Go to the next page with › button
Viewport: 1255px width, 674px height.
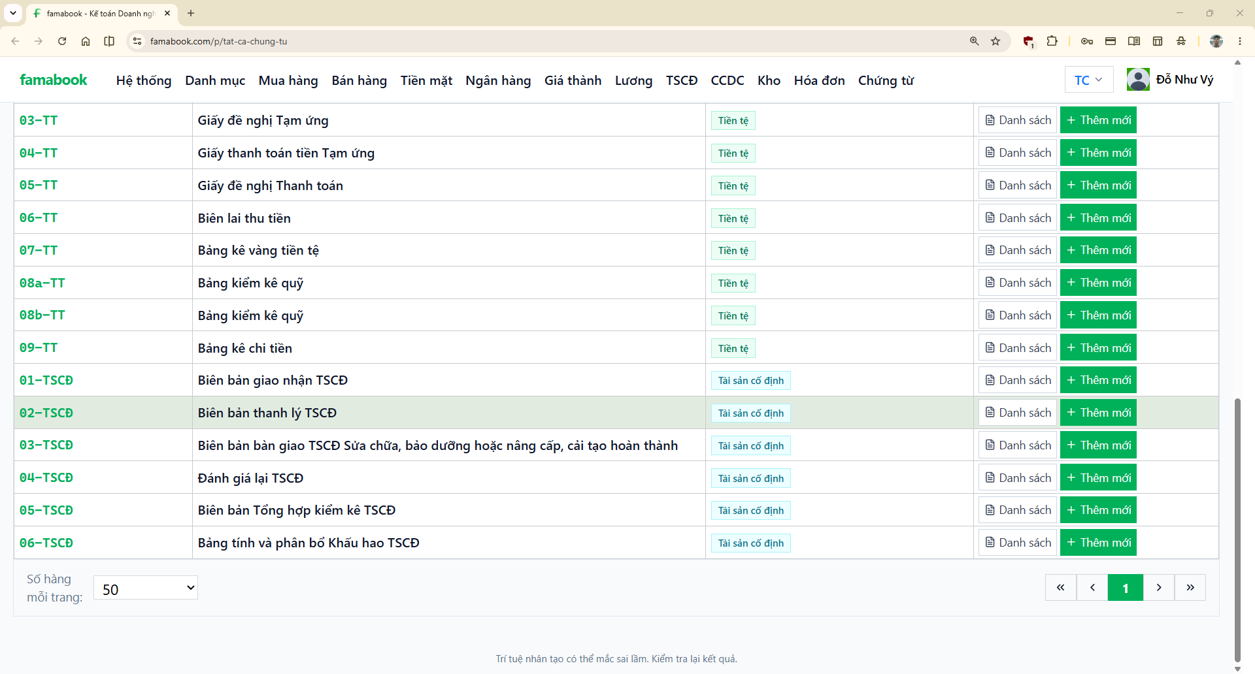1159,588
